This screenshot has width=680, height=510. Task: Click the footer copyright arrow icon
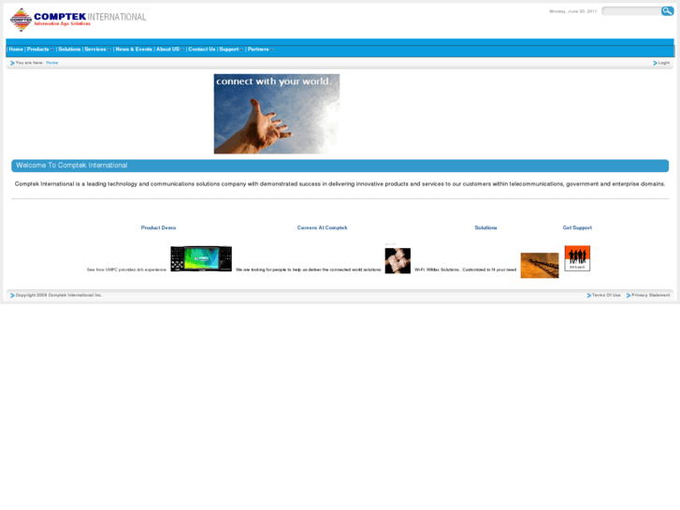[12, 296]
